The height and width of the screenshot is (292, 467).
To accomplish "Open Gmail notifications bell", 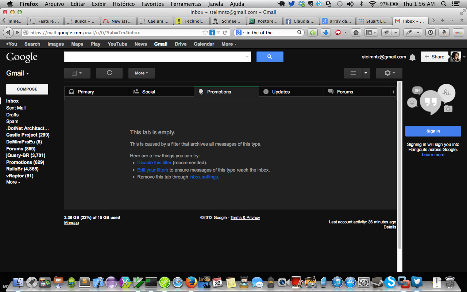I will pos(413,57).
